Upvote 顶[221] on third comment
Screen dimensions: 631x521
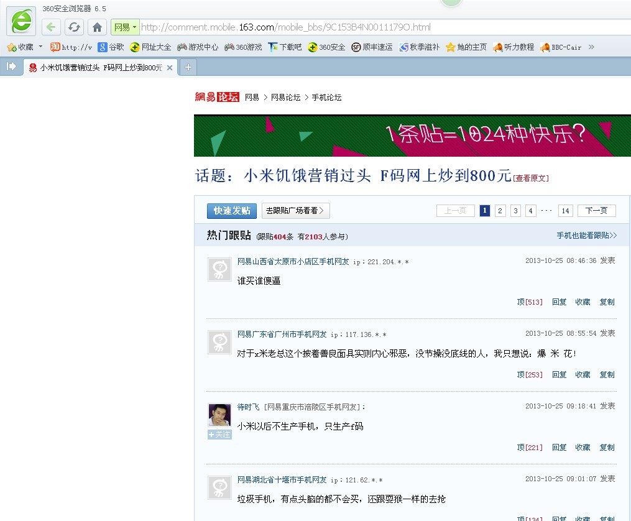tap(530, 448)
